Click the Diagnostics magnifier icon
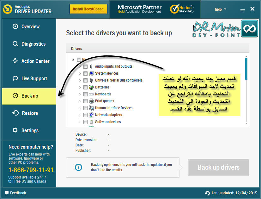The width and height of the screenshot is (261, 199). pos(15,44)
